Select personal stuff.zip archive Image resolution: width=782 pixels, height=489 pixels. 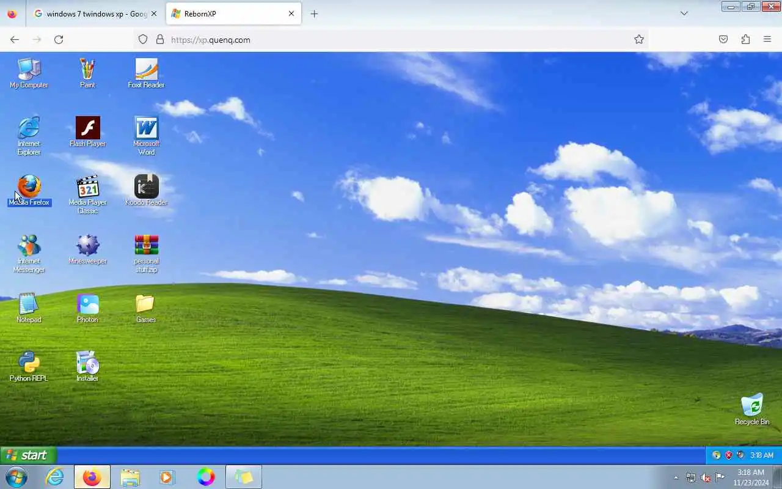tap(146, 254)
